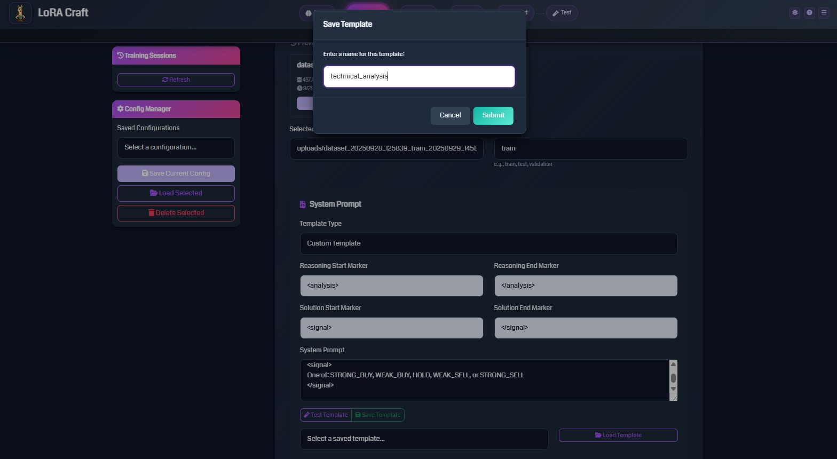Image resolution: width=837 pixels, height=459 pixels.
Task: Cancel the Save Template dialog
Action: click(450, 115)
